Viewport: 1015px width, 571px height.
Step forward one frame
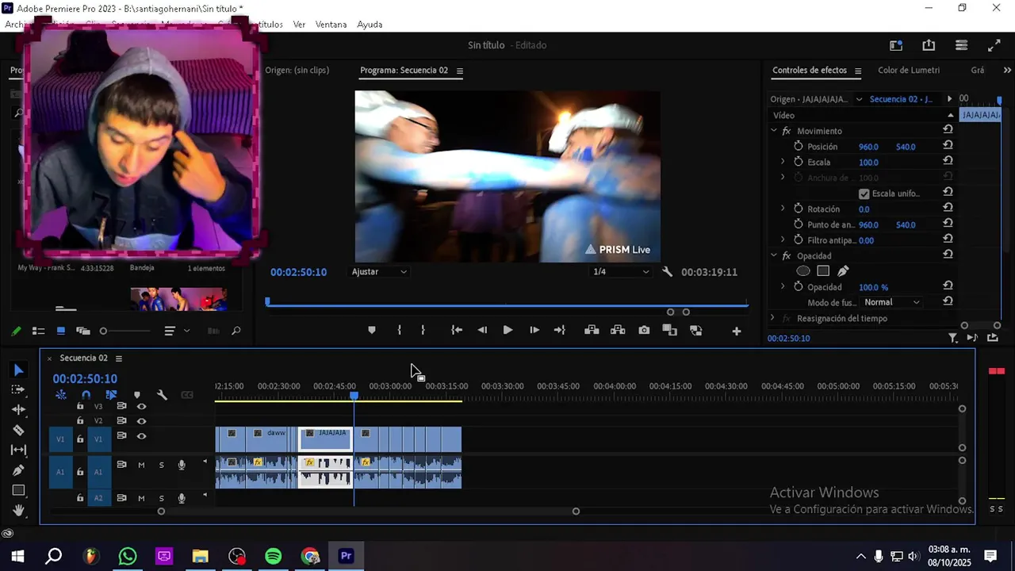click(x=534, y=331)
